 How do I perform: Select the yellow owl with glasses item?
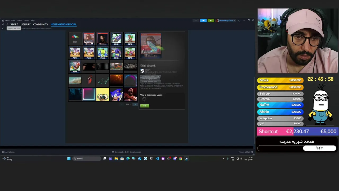point(102,94)
